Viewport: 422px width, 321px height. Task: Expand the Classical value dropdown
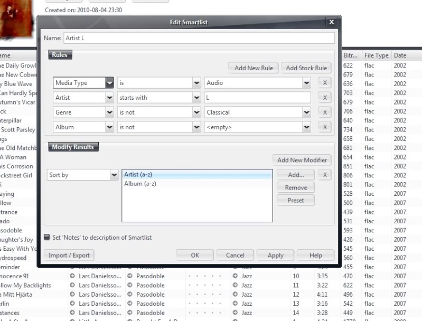point(306,112)
